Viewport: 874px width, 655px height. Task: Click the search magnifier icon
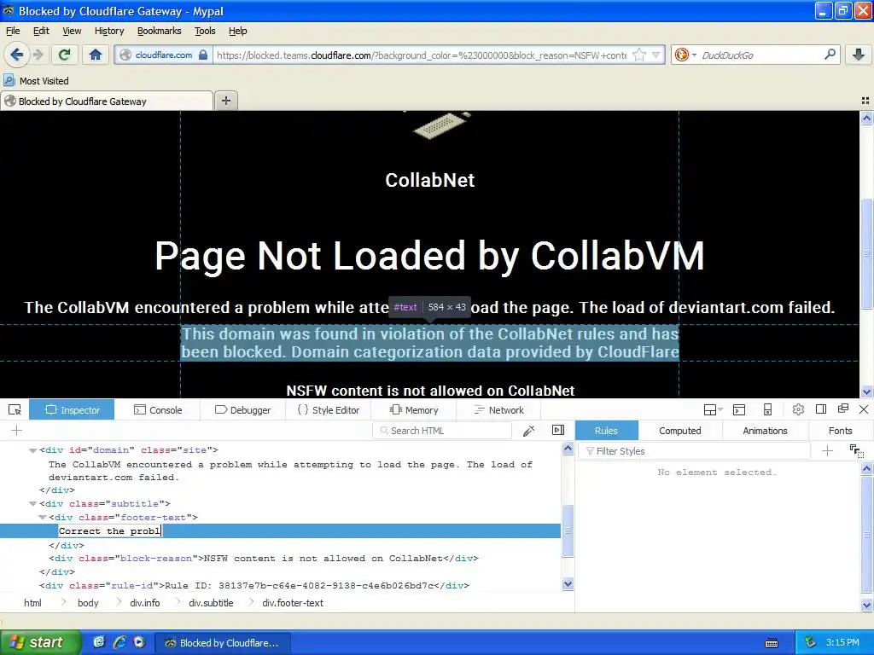pyautogui.click(x=830, y=55)
